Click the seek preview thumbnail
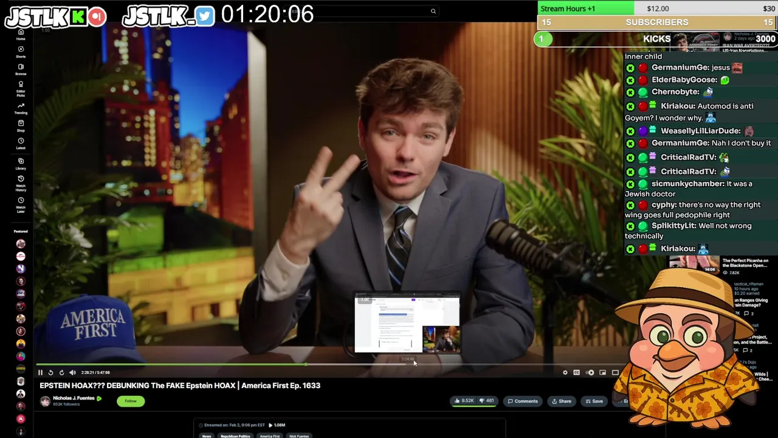 (407, 324)
